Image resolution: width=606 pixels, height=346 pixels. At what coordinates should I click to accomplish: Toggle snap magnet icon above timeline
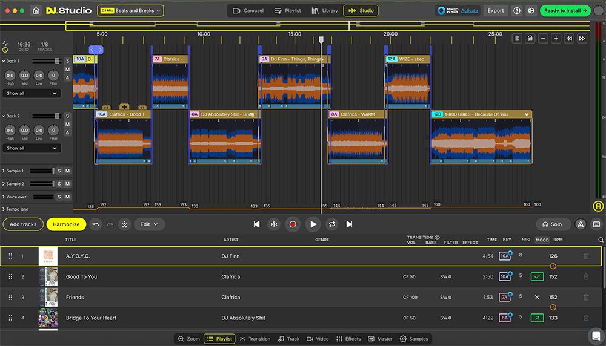coord(530,38)
